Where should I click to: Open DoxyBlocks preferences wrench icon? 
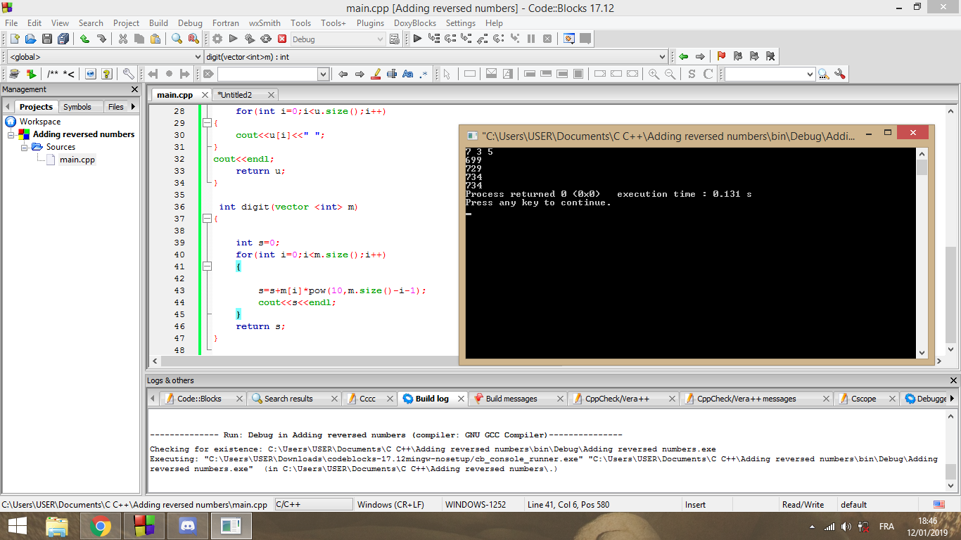tap(128, 74)
